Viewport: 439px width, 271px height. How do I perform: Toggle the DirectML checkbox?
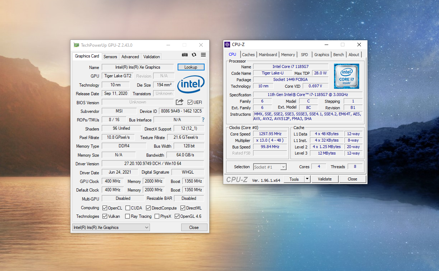183,208
